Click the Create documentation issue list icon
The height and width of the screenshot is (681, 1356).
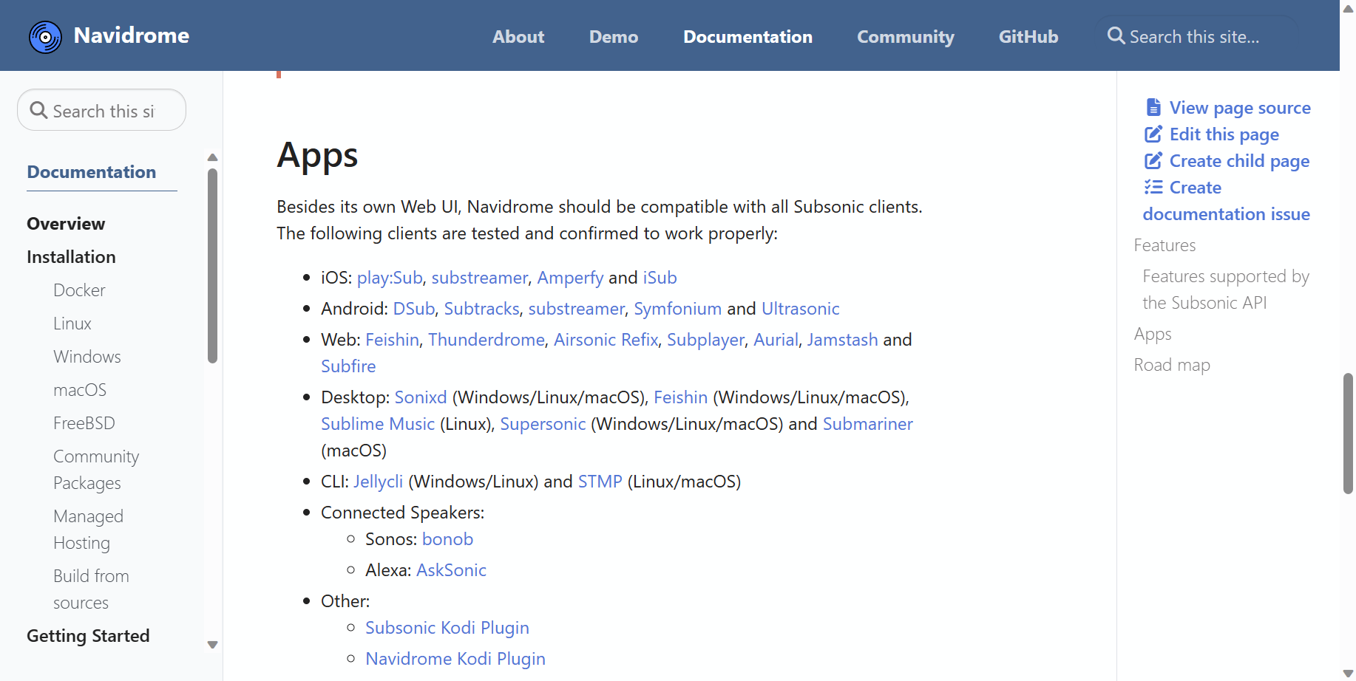click(1153, 187)
